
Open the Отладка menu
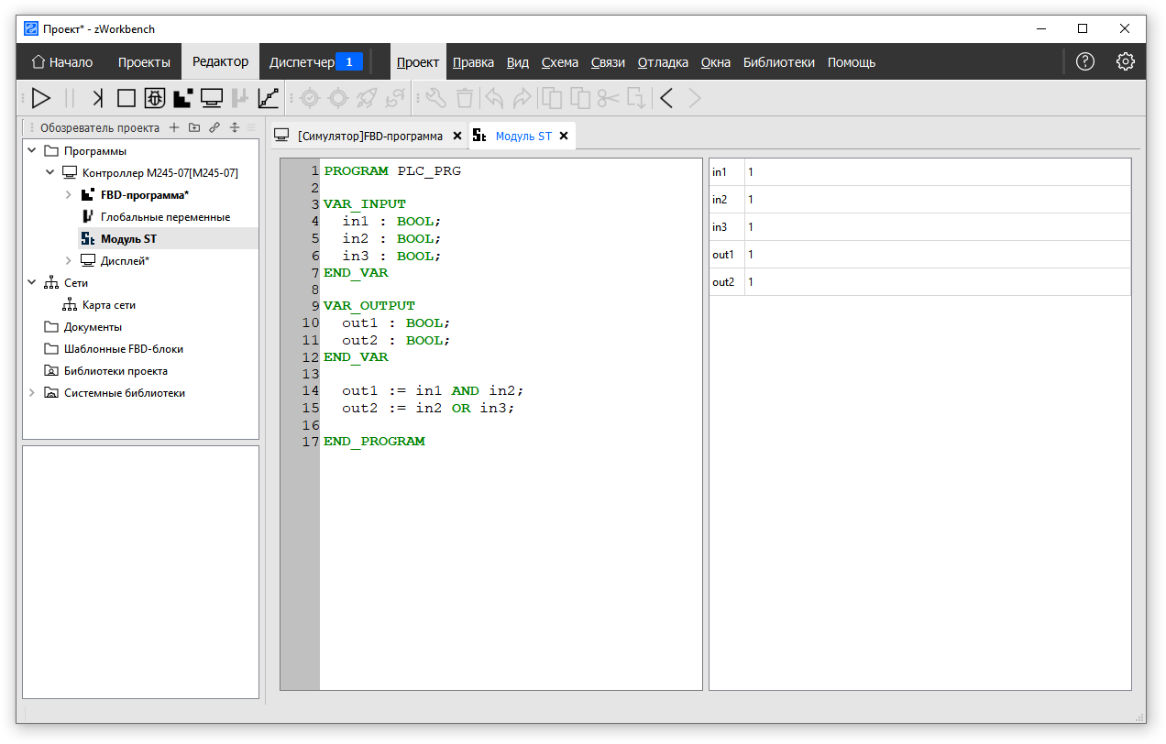click(x=663, y=63)
